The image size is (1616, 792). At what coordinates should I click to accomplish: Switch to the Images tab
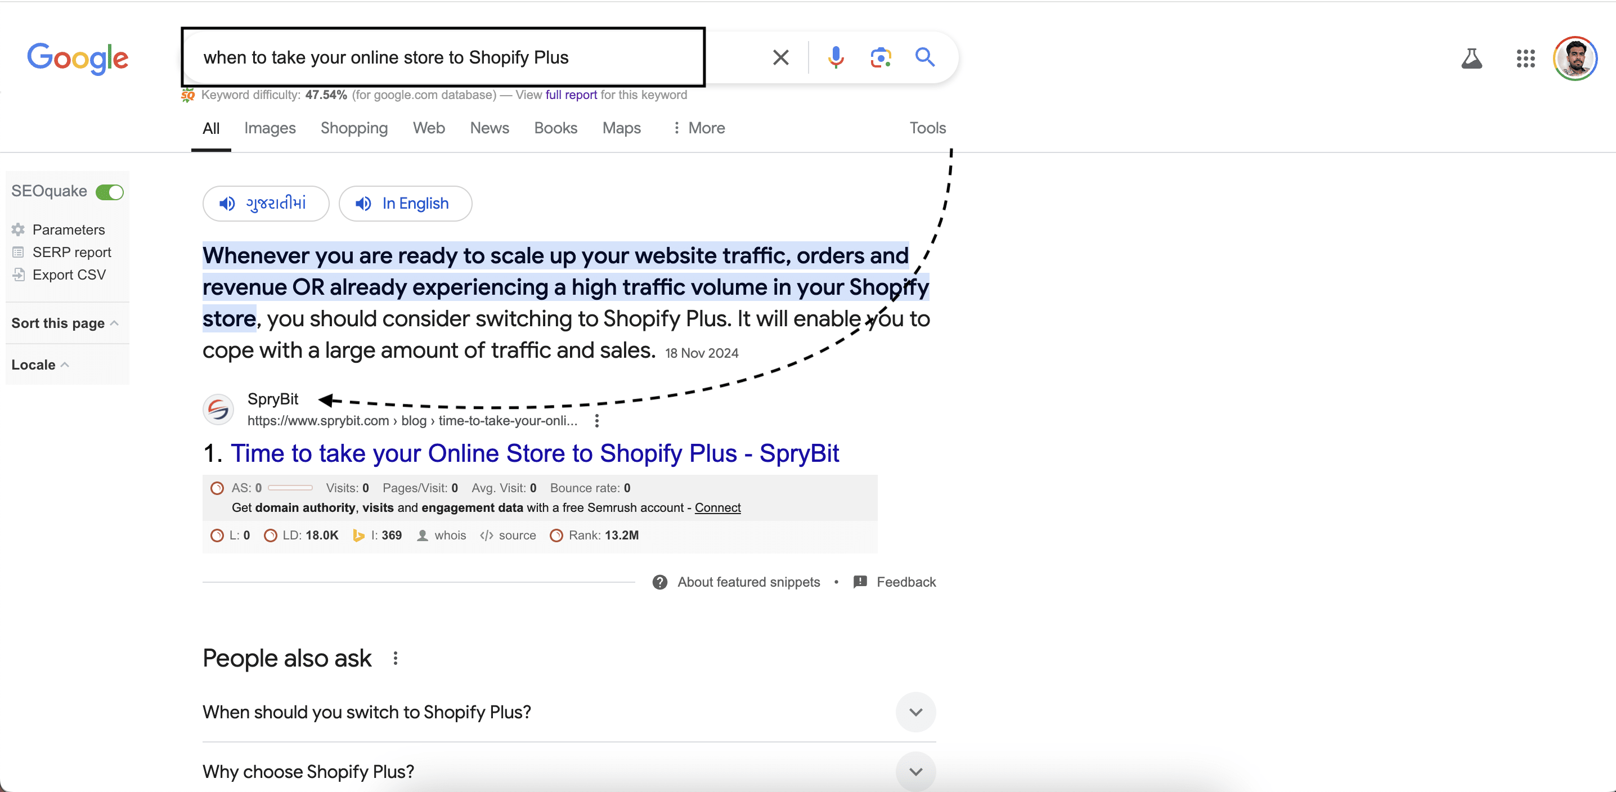pos(270,128)
